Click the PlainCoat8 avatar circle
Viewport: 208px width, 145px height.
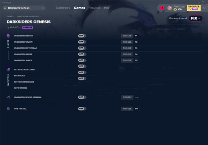(x=170, y=8)
